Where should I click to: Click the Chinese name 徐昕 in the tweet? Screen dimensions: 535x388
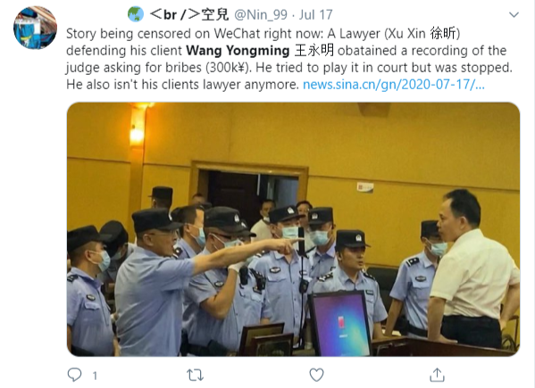[442, 34]
